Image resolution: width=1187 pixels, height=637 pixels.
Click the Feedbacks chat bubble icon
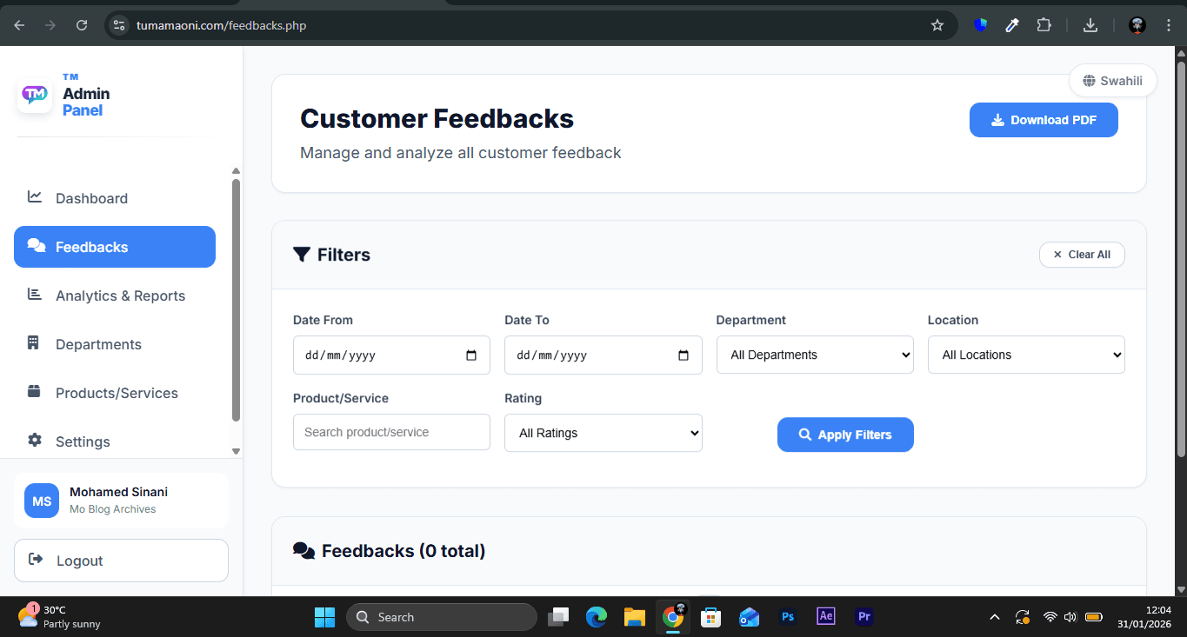click(37, 246)
